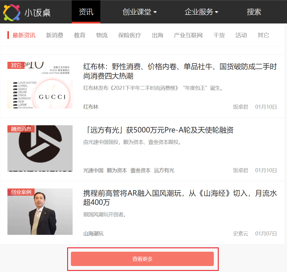Switch to the 出海 category
Image resolution: width=287 pixels, height=272 pixels.
tap(158, 35)
